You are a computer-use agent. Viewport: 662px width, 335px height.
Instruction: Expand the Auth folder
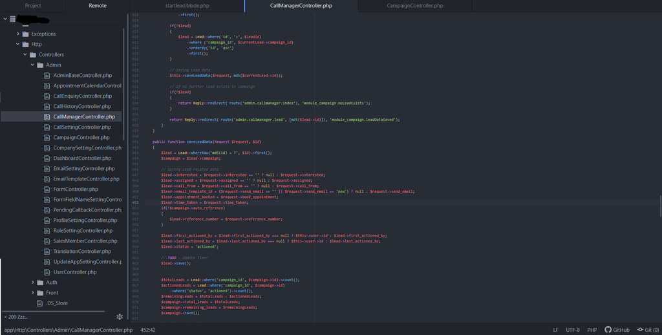point(32,283)
